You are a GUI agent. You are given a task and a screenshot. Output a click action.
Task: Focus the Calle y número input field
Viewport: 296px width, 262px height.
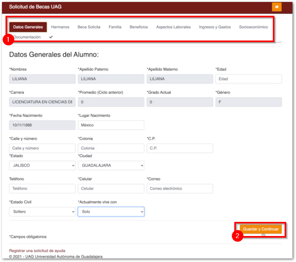42,148
